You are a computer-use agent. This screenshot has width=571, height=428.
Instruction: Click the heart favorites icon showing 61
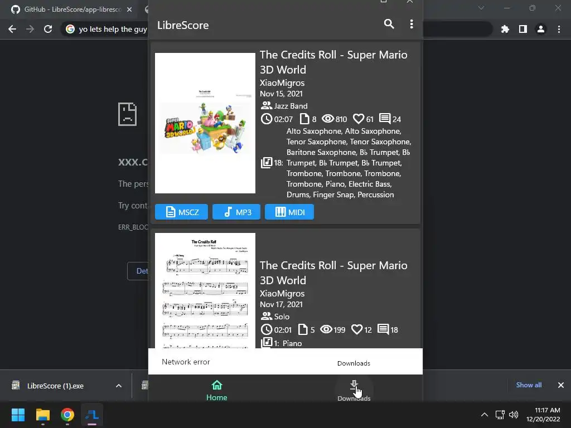pos(359,119)
